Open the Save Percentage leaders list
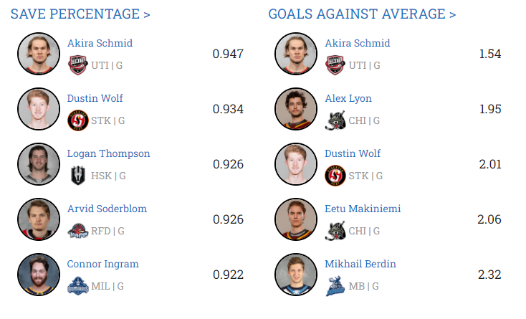 [80, 14]
